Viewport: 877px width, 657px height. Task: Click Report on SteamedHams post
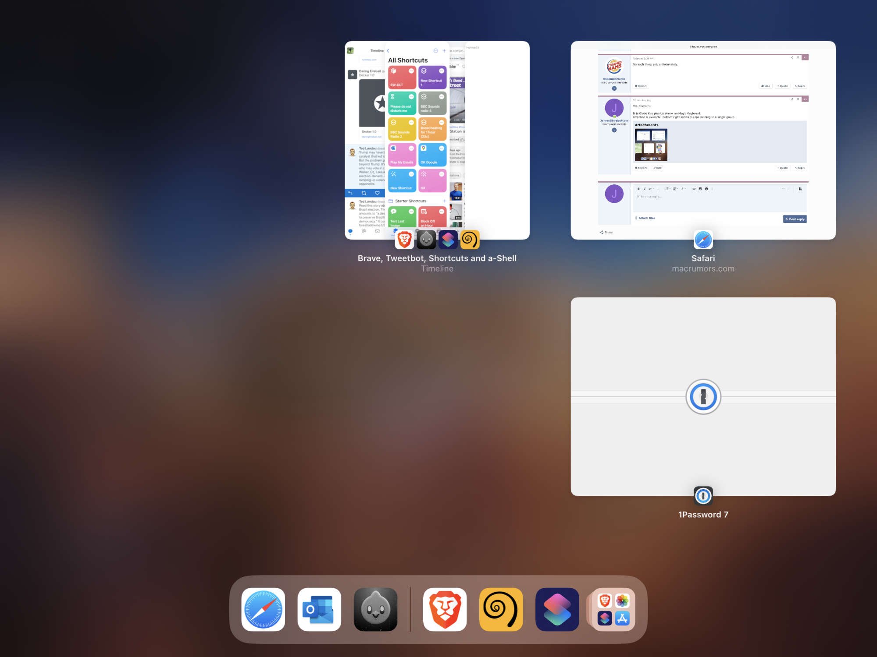(641, 86)
